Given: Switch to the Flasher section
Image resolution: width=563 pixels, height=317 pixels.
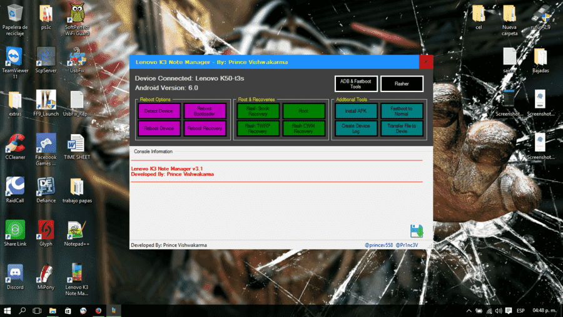Looking at the screenshot, I should pyautogui.click(x=402, y=84).
